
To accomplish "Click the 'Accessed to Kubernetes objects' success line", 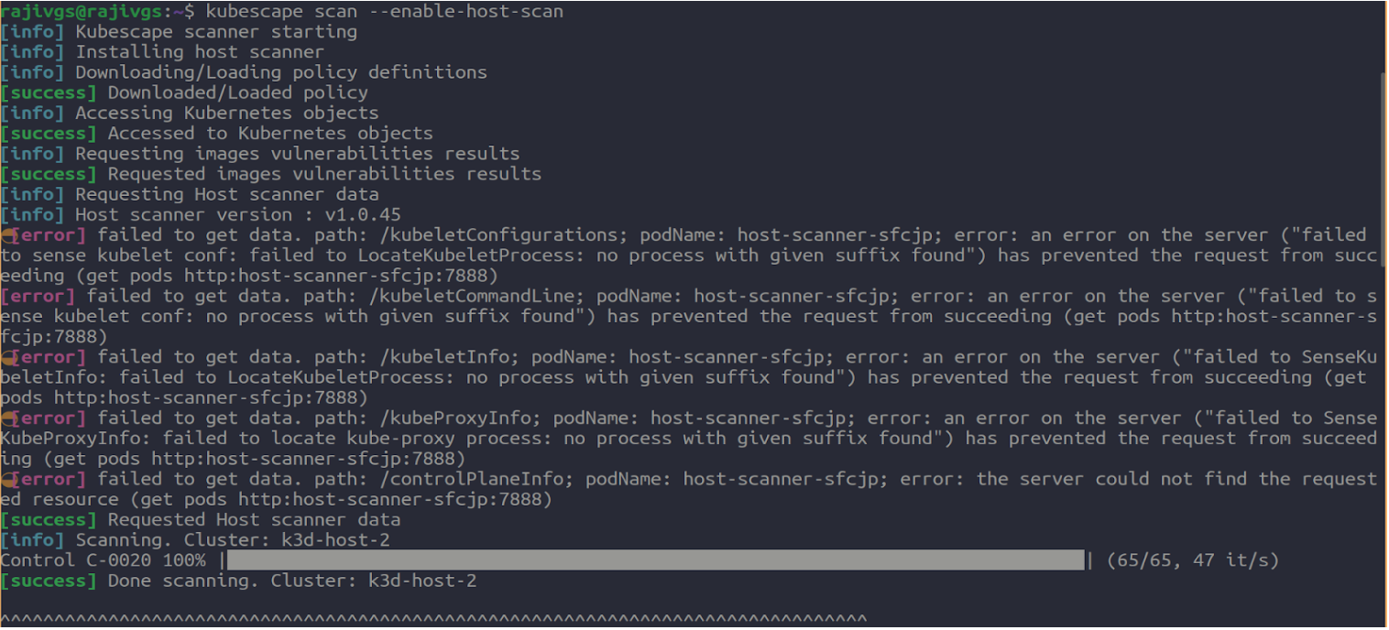I will tap(270, 133).
